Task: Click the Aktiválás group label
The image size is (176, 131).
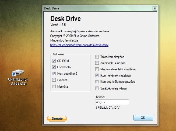Action: [58, 54]
